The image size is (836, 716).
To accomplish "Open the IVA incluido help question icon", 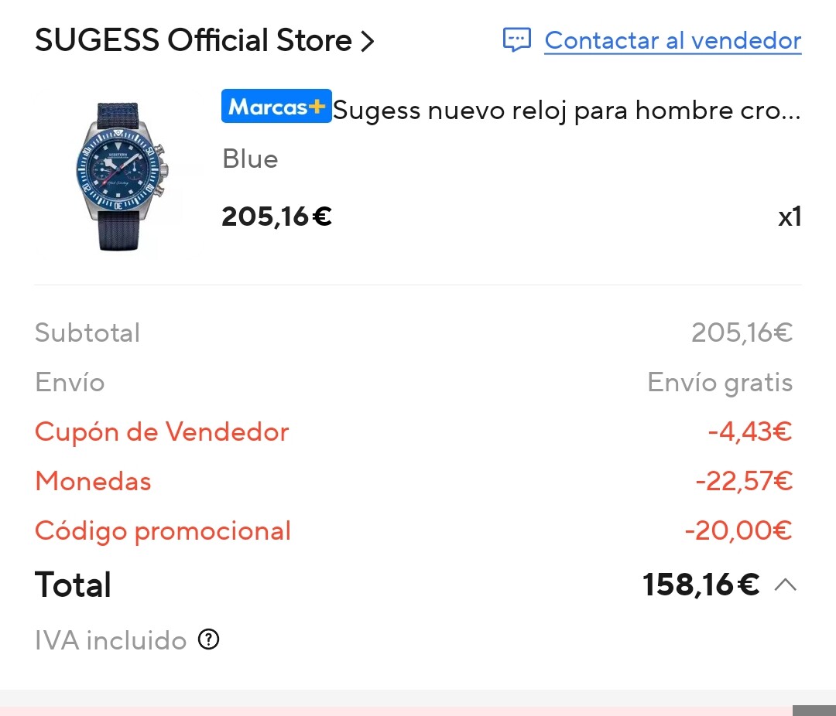I will pos(208,639).
